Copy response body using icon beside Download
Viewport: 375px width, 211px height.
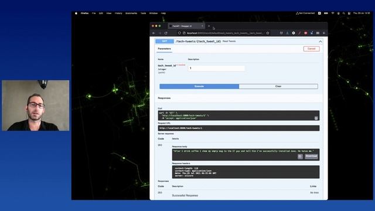[x=300, y=156]
